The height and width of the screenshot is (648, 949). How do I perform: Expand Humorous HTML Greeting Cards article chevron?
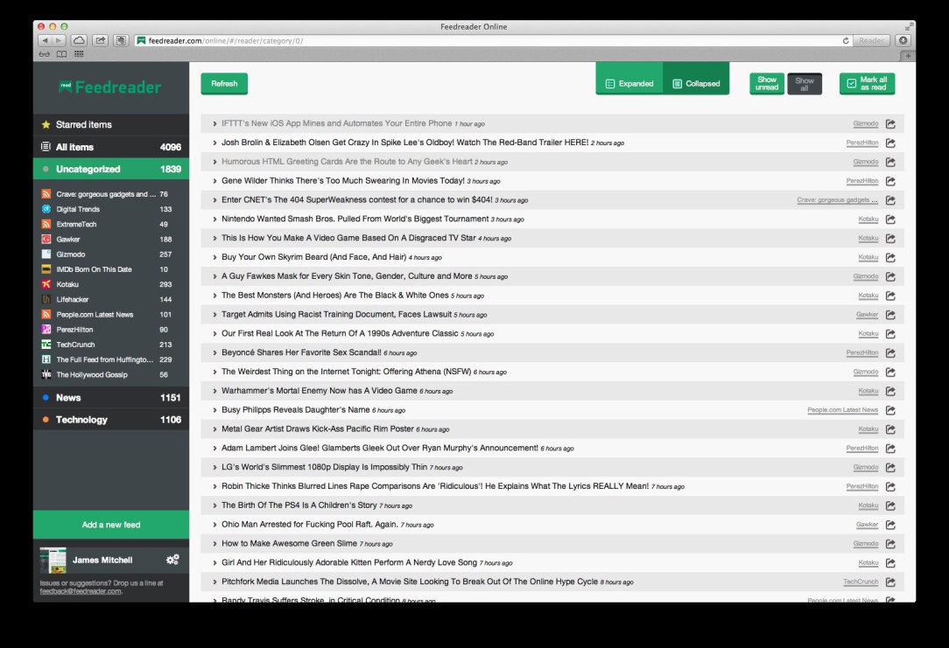[x=214, y=162]
